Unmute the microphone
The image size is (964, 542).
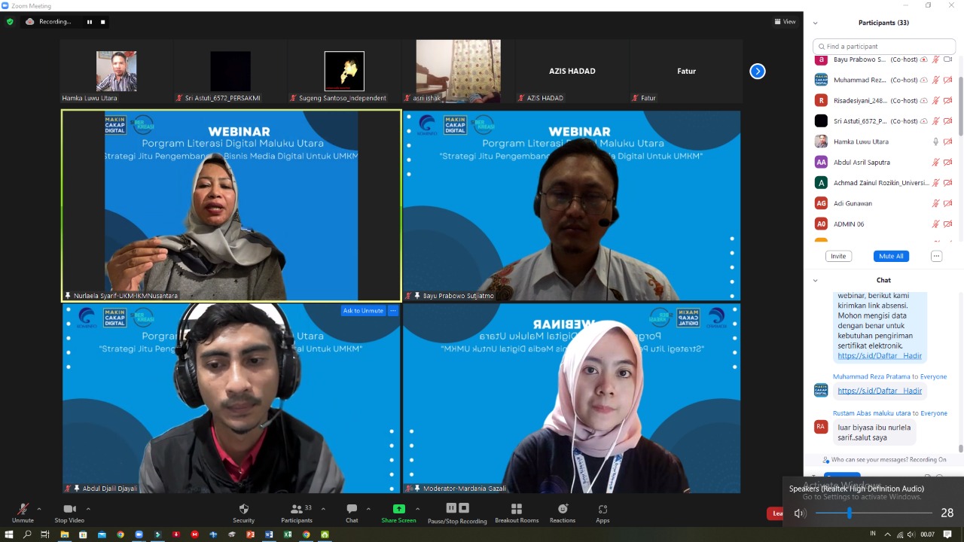(x=23, y=510)
